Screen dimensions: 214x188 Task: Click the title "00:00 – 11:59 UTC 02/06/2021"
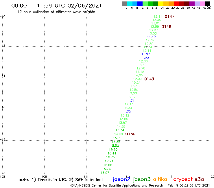tap(56, 6)
